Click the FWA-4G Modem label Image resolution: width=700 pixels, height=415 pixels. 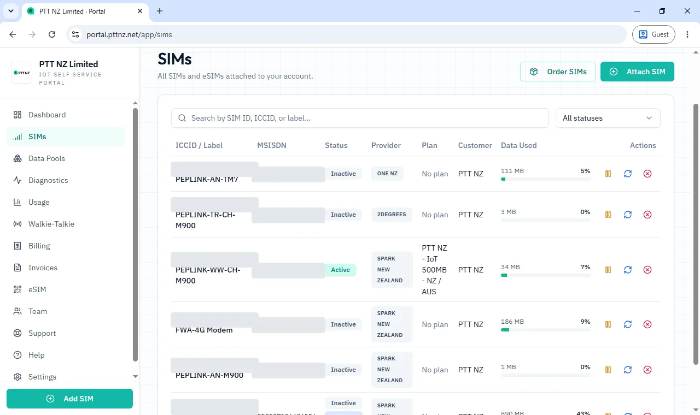coord(204,330)
